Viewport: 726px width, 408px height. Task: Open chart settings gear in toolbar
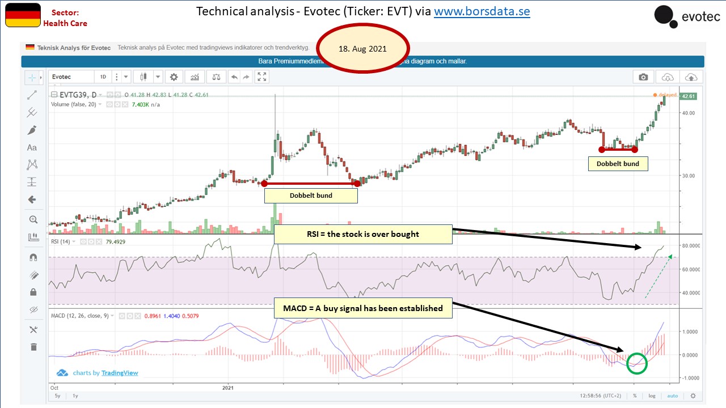pyautogui.click(x=174, y=77)
